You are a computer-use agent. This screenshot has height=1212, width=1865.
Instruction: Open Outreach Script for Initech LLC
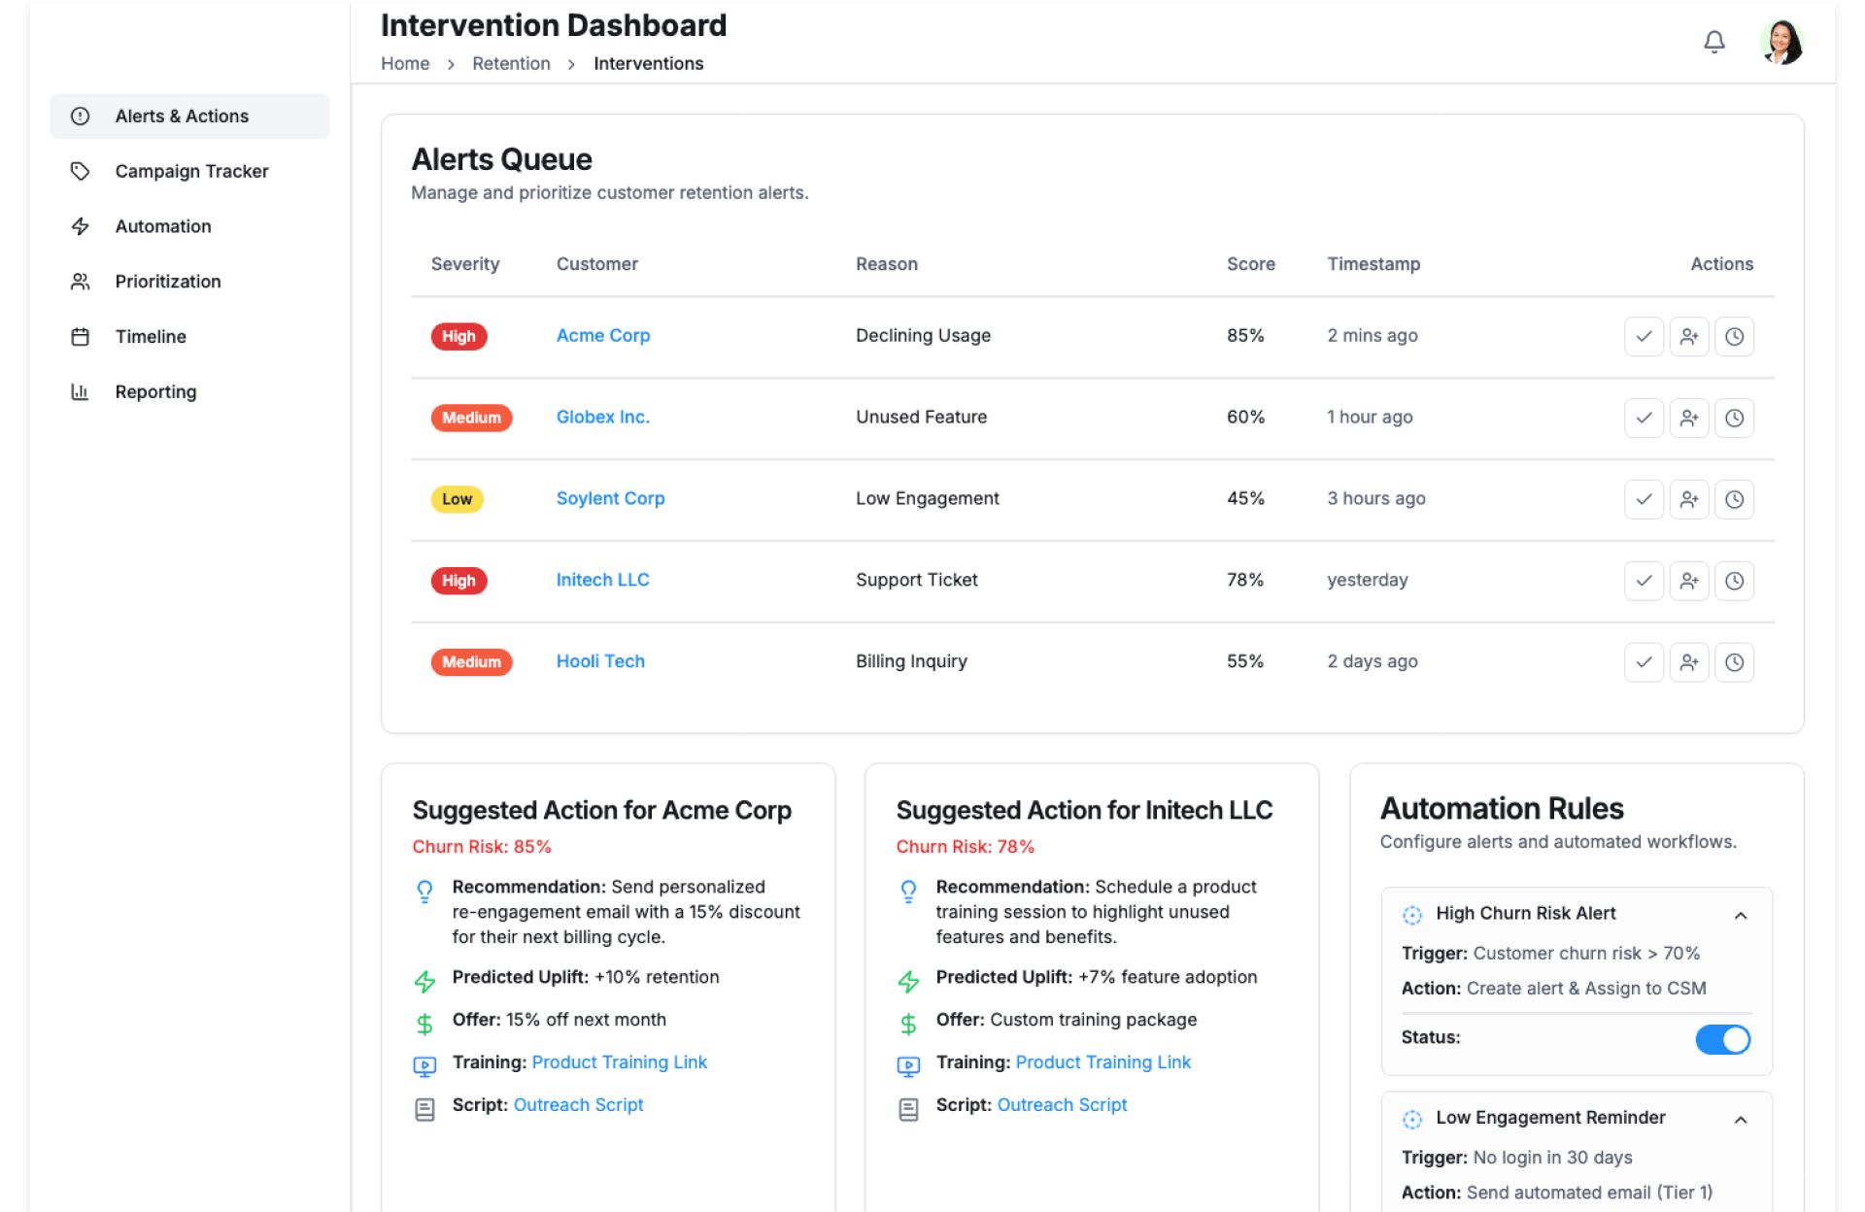(1062, 1104)
